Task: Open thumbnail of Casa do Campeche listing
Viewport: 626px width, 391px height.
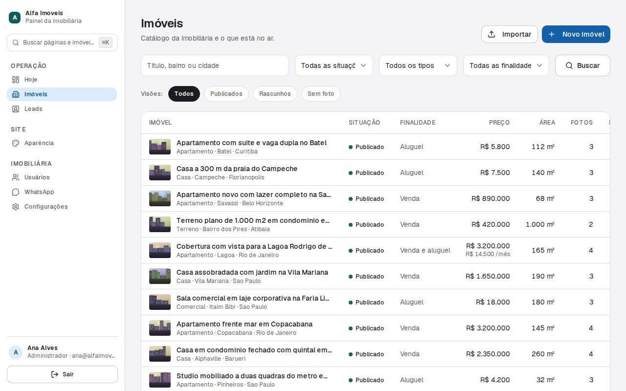Action: [160, 173]
